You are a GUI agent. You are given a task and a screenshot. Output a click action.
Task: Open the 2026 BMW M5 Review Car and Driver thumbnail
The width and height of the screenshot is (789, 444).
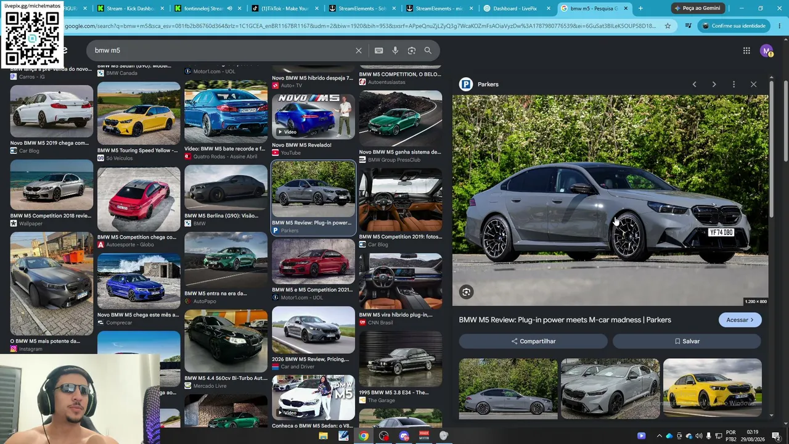point(314,331)
